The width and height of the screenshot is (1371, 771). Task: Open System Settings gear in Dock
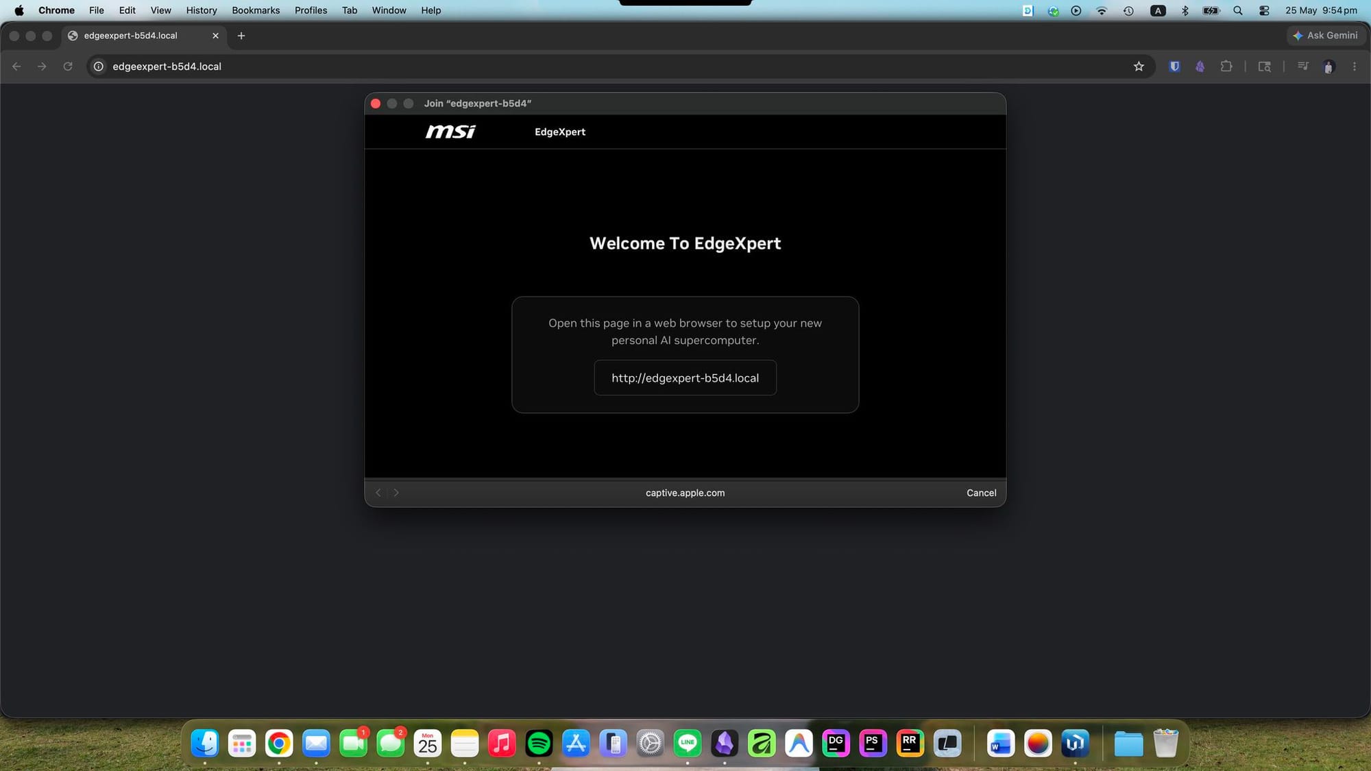pyautogui.click(x=651, y=743)
